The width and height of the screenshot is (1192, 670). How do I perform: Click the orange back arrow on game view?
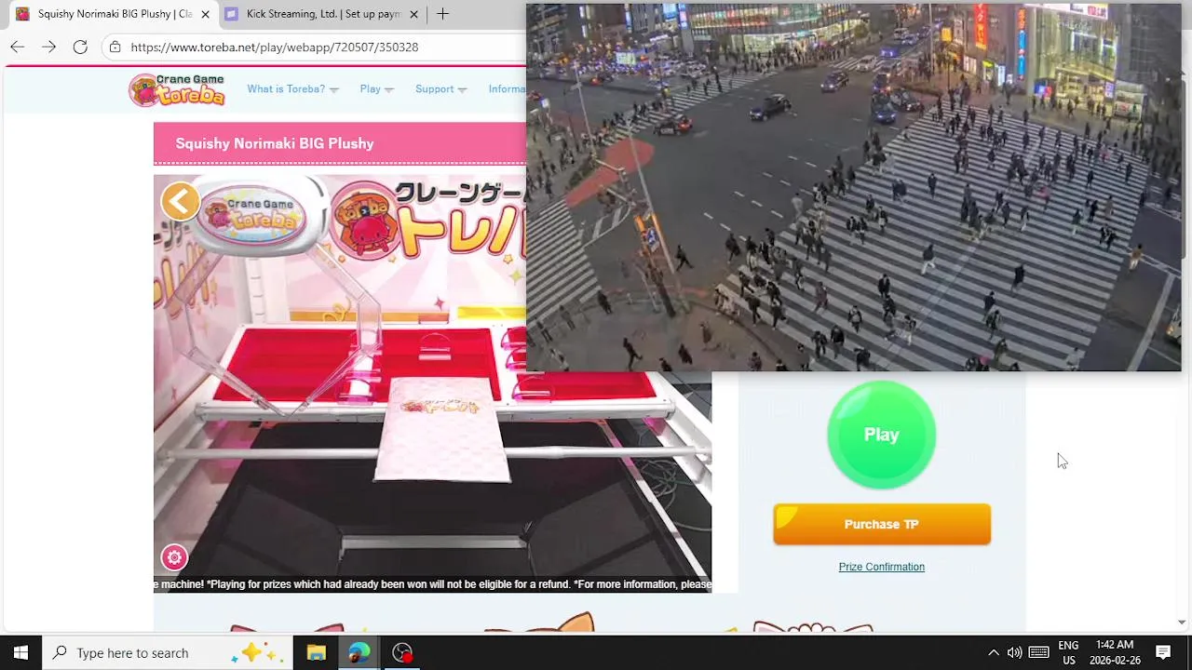[x=181, y=201]
